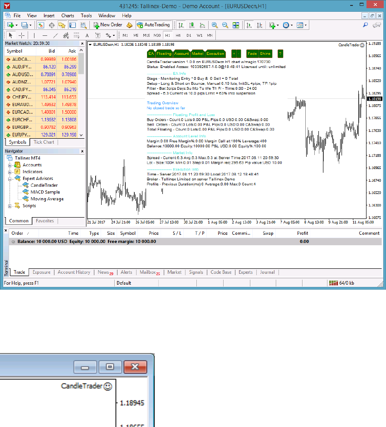
Task: Expand the Accounts tree node
Action: pyautogui.click(x=10, y=165)
